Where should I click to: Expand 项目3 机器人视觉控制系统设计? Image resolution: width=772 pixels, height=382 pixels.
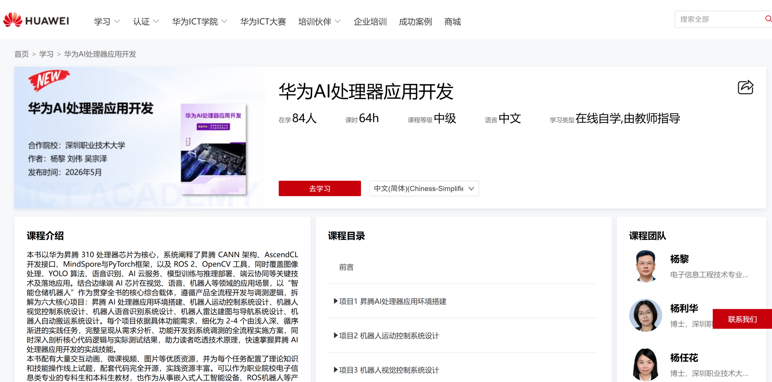click(x=386, y=370)
